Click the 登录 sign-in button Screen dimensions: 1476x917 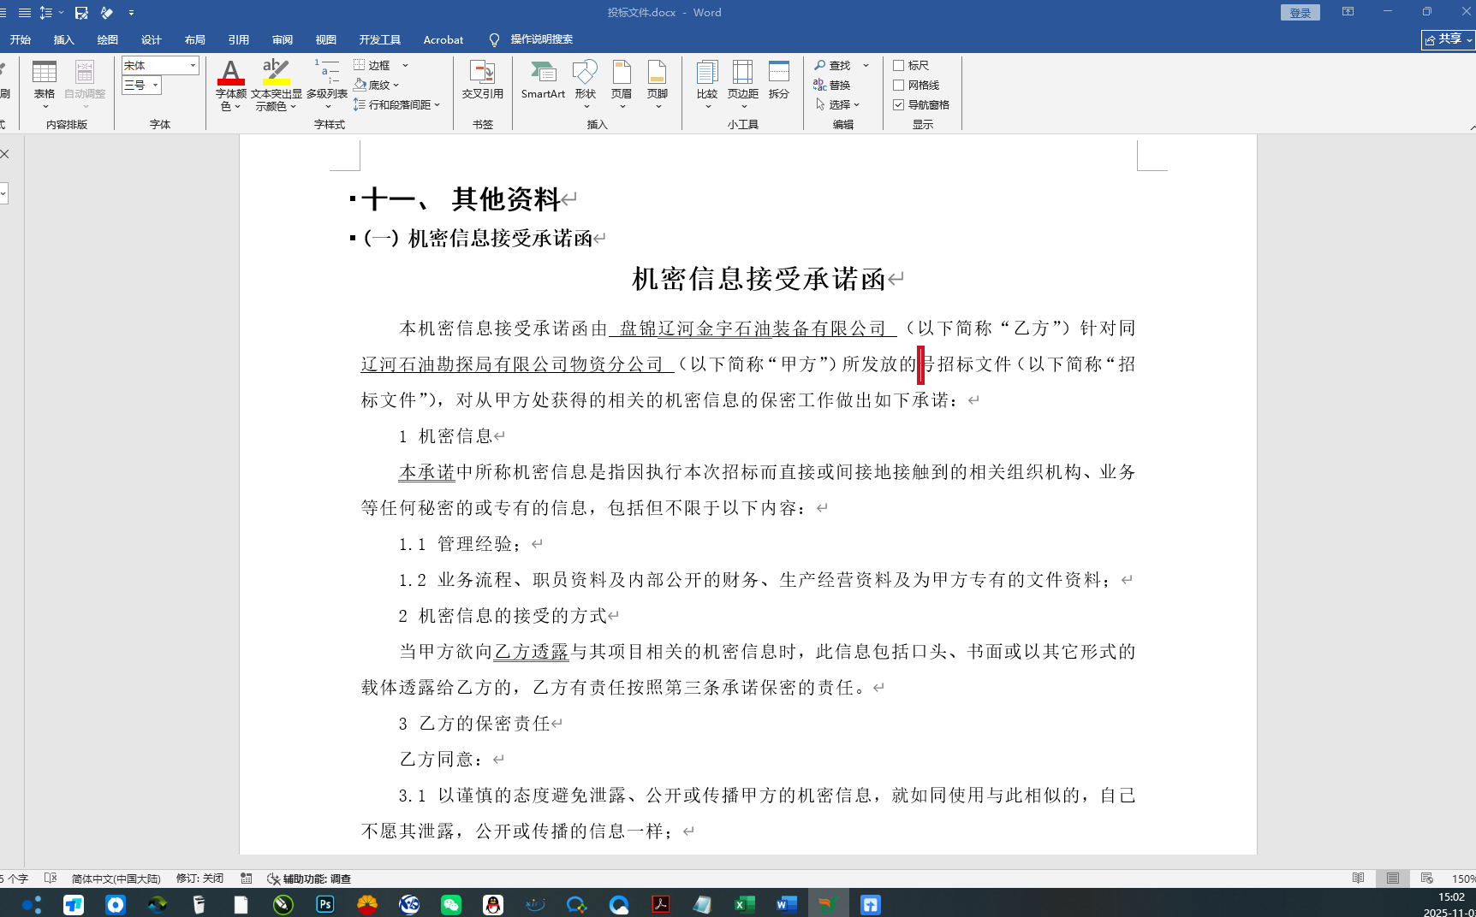click(x=1300, y=13)
